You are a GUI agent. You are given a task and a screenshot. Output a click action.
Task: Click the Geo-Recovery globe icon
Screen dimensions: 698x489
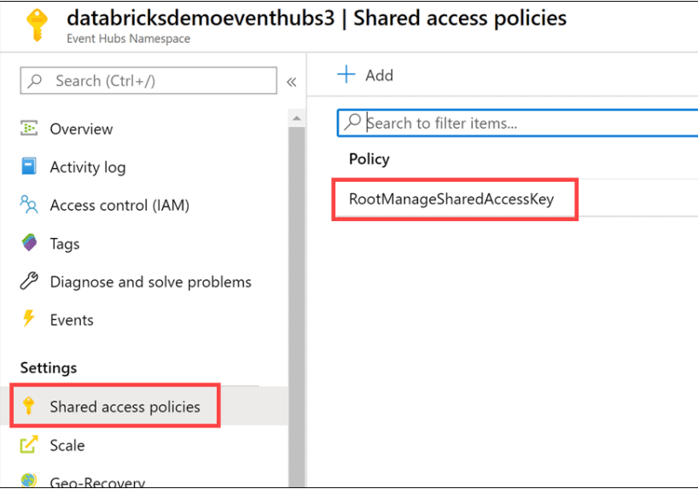pos(29,481)
